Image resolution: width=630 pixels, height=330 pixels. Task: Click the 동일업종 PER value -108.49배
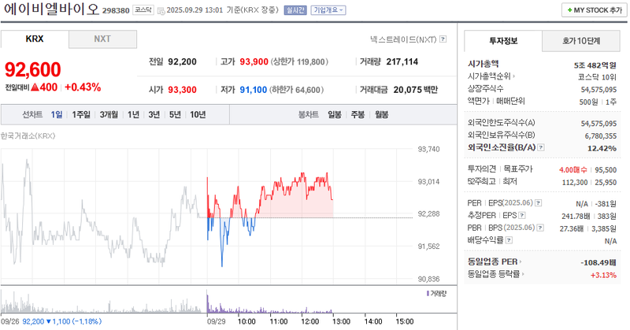(598, 263)
